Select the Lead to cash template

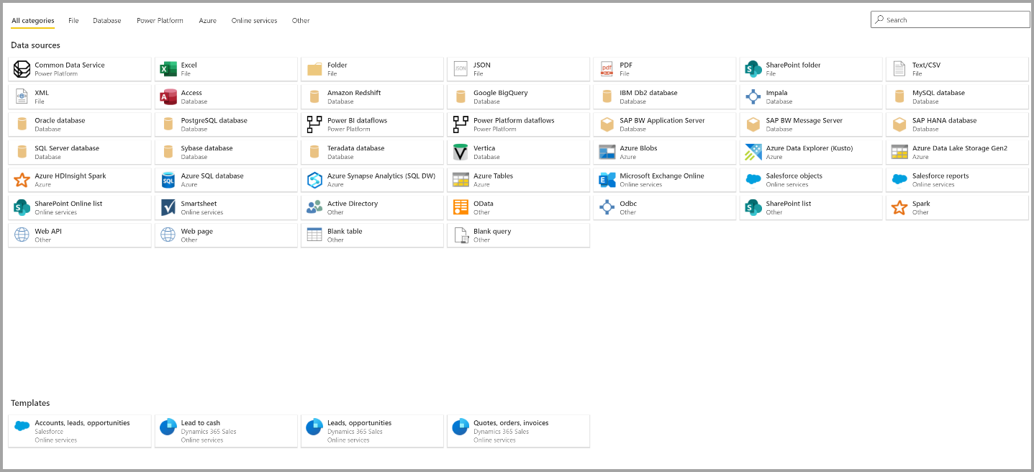226,431
